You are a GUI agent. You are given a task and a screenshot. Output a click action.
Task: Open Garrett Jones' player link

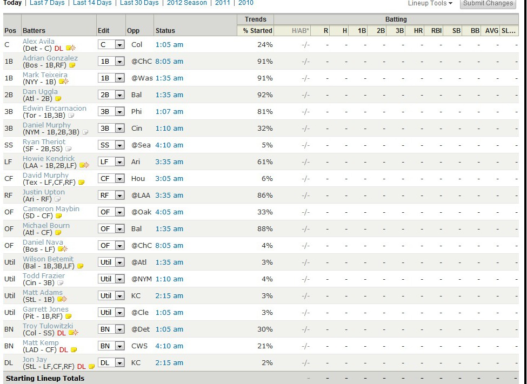click(45, 309)
